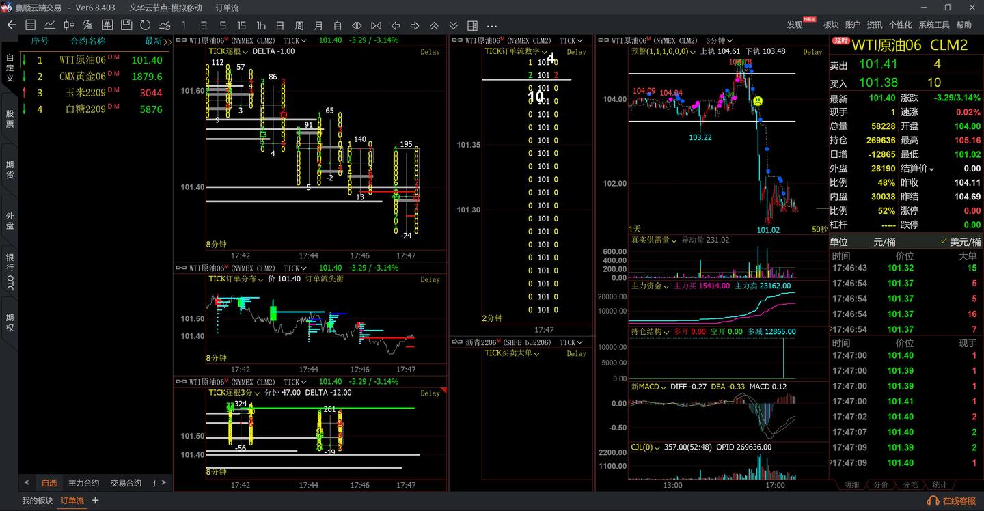Switch to the 分价 tab
The width and height of the screenshot is (984, 511).
click(881, 484)
